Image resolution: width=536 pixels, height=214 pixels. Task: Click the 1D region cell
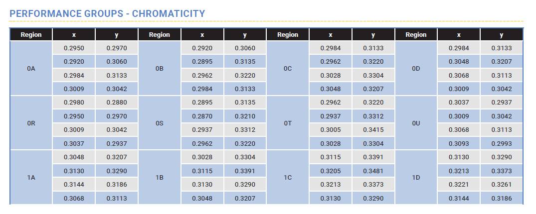click(x=416, y=177)
